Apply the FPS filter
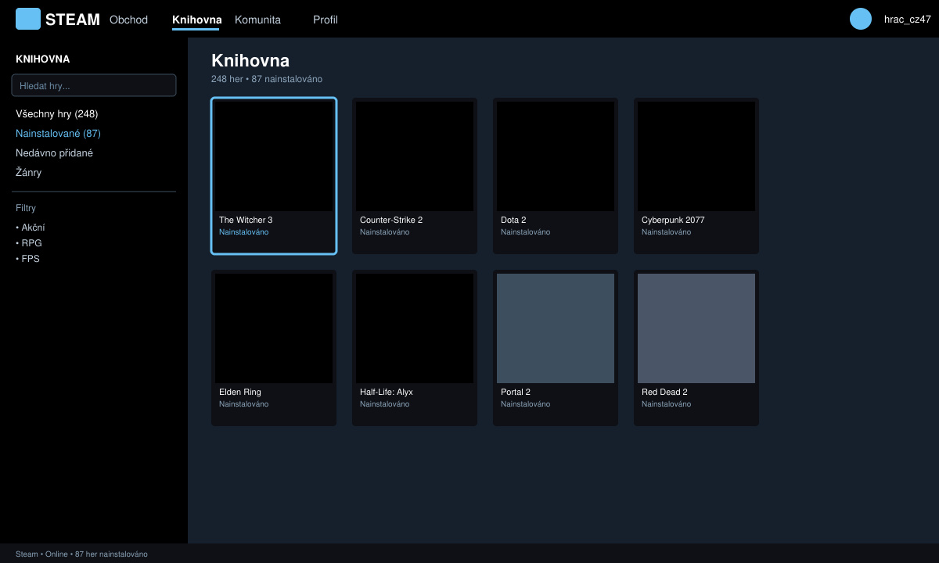The image size is (939, 563). click(x=27, y=259)
